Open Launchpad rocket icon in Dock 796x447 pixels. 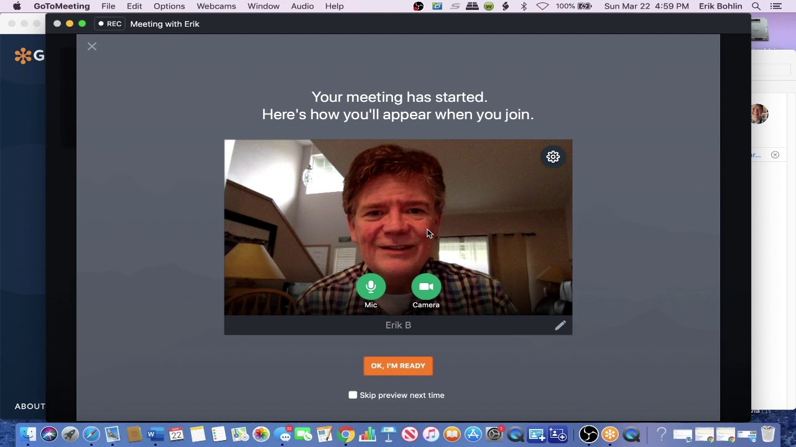[x=70, y=435]
